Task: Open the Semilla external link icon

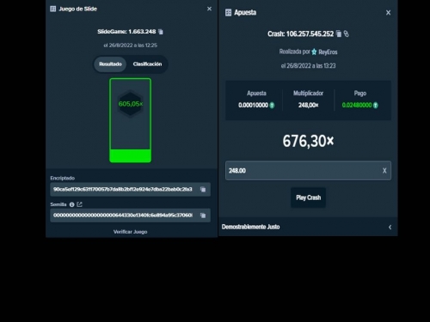Action: point(79,204)
